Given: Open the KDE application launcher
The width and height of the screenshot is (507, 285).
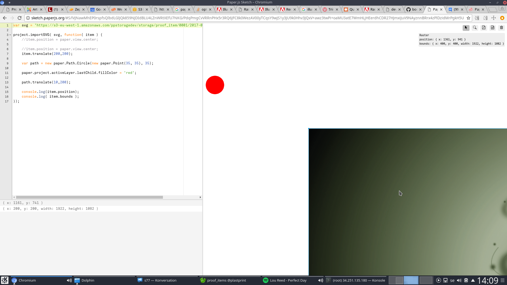Looking at the screenshot, I should coord(5,280).
